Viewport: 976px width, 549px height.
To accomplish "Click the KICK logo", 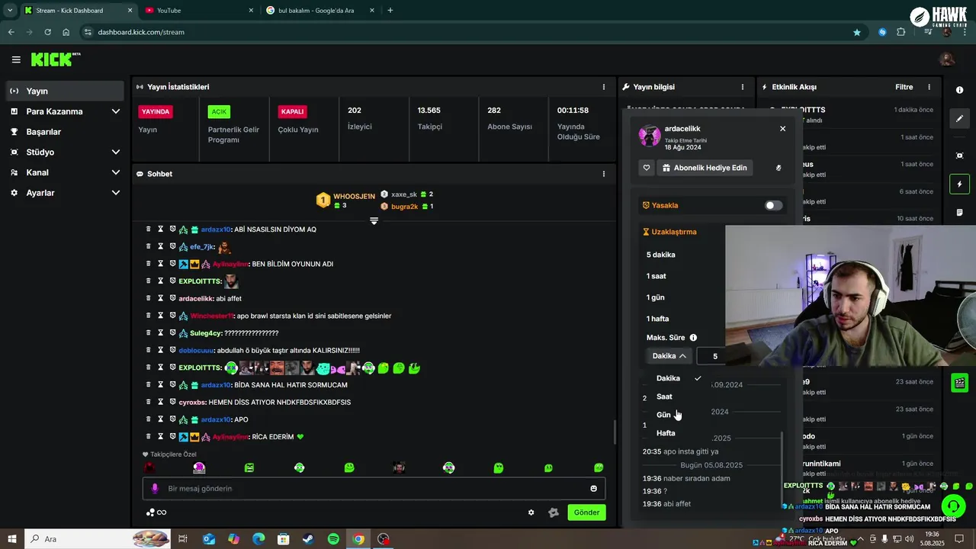I will (x=56, y=59).
